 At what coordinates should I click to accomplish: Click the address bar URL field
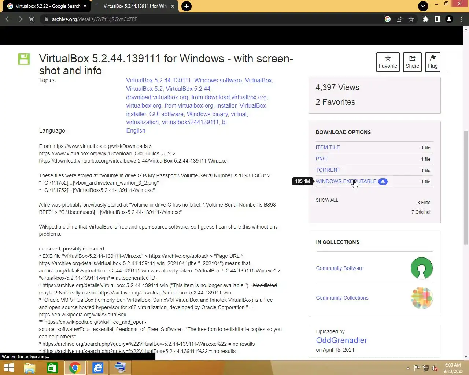pos(216,19)
